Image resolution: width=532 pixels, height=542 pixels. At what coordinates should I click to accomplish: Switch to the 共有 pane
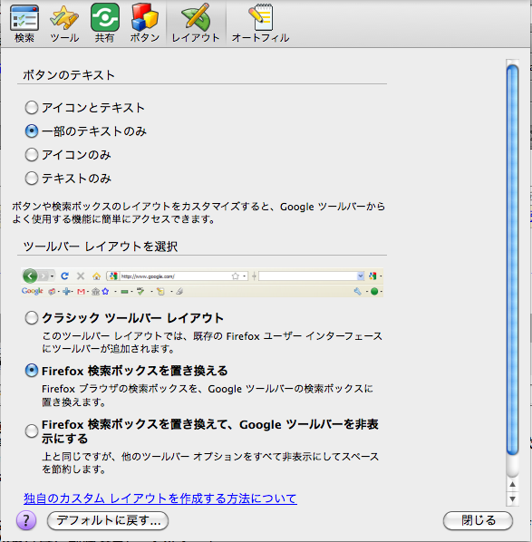point(105,24)
